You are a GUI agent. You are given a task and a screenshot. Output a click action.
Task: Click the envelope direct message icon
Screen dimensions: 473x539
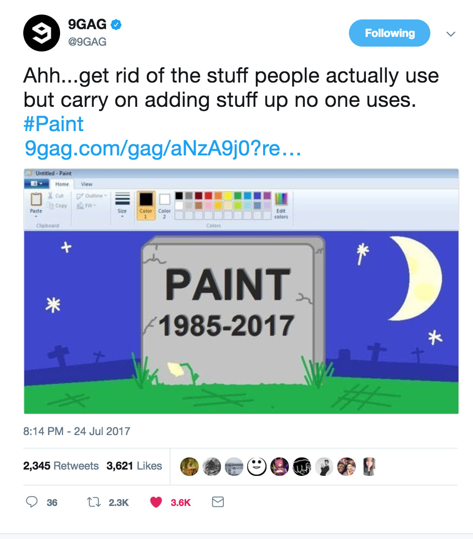pyautogui.click(x=218, y=502)
